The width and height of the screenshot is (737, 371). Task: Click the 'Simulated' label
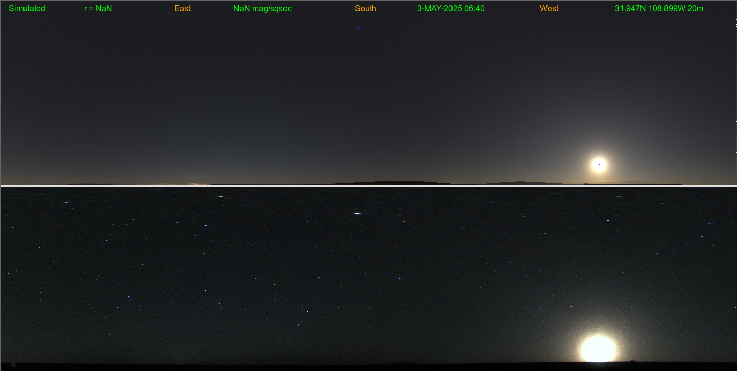coord(27,9)
